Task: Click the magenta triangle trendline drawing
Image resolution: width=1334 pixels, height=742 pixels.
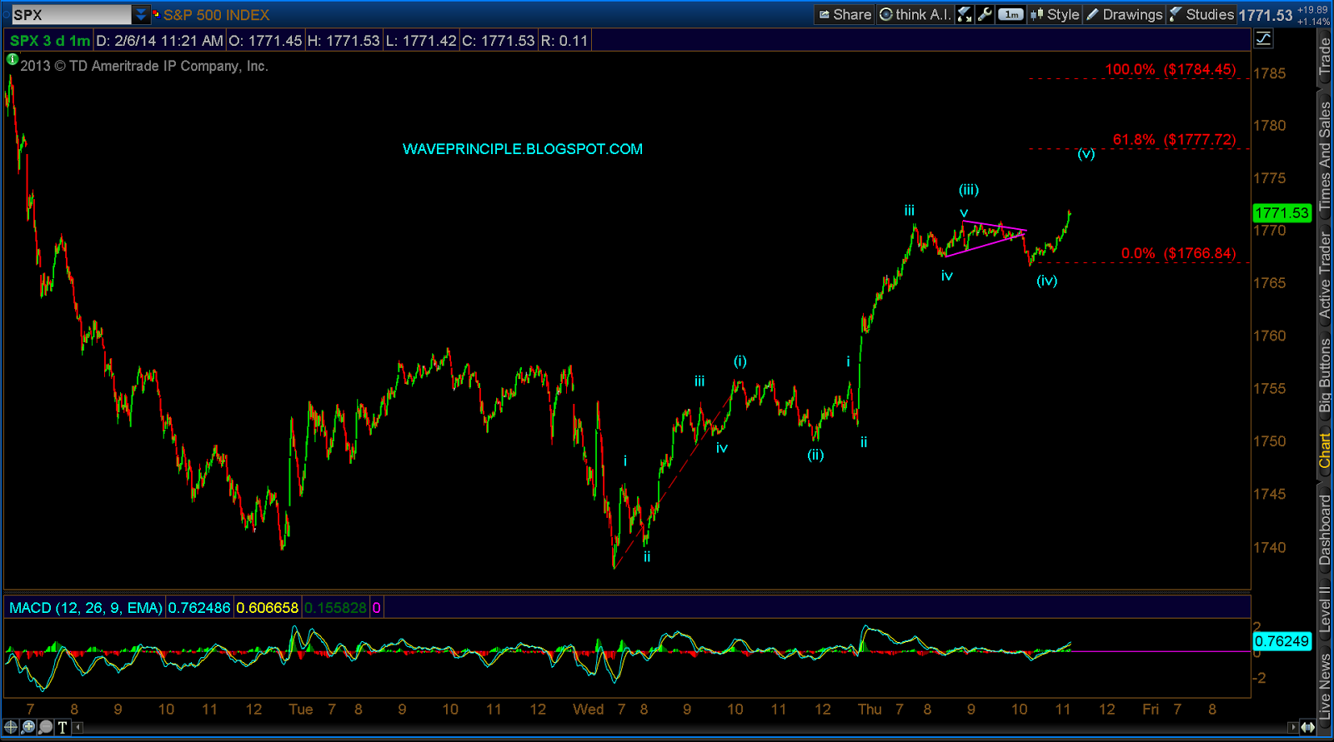Action: pos(985,238)
